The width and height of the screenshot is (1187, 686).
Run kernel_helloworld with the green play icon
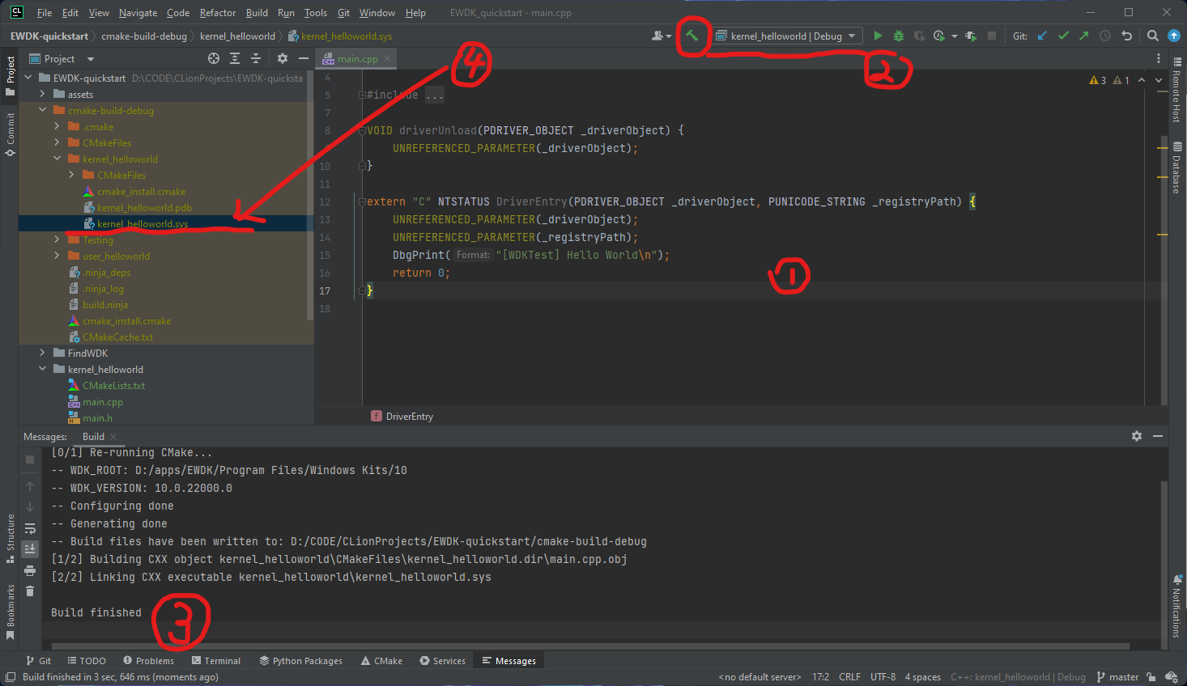pyautogui.click(x=878, y=36)
